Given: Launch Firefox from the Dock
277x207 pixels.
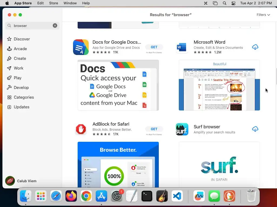Looking at the screenshot, I should pyautogui.click(x=71, y=196).
